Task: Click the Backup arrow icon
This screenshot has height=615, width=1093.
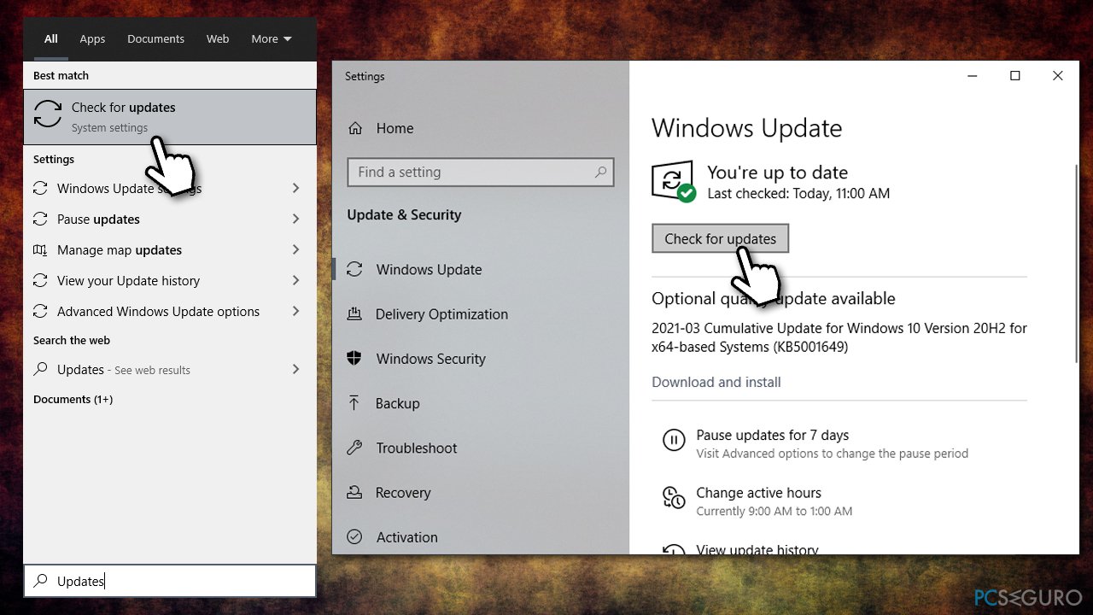Action: coord(354,403)
